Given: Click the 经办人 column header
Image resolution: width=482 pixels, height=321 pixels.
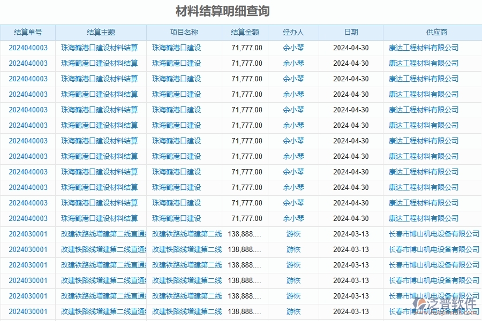Looking at the screenshot, I should point(292,32).
